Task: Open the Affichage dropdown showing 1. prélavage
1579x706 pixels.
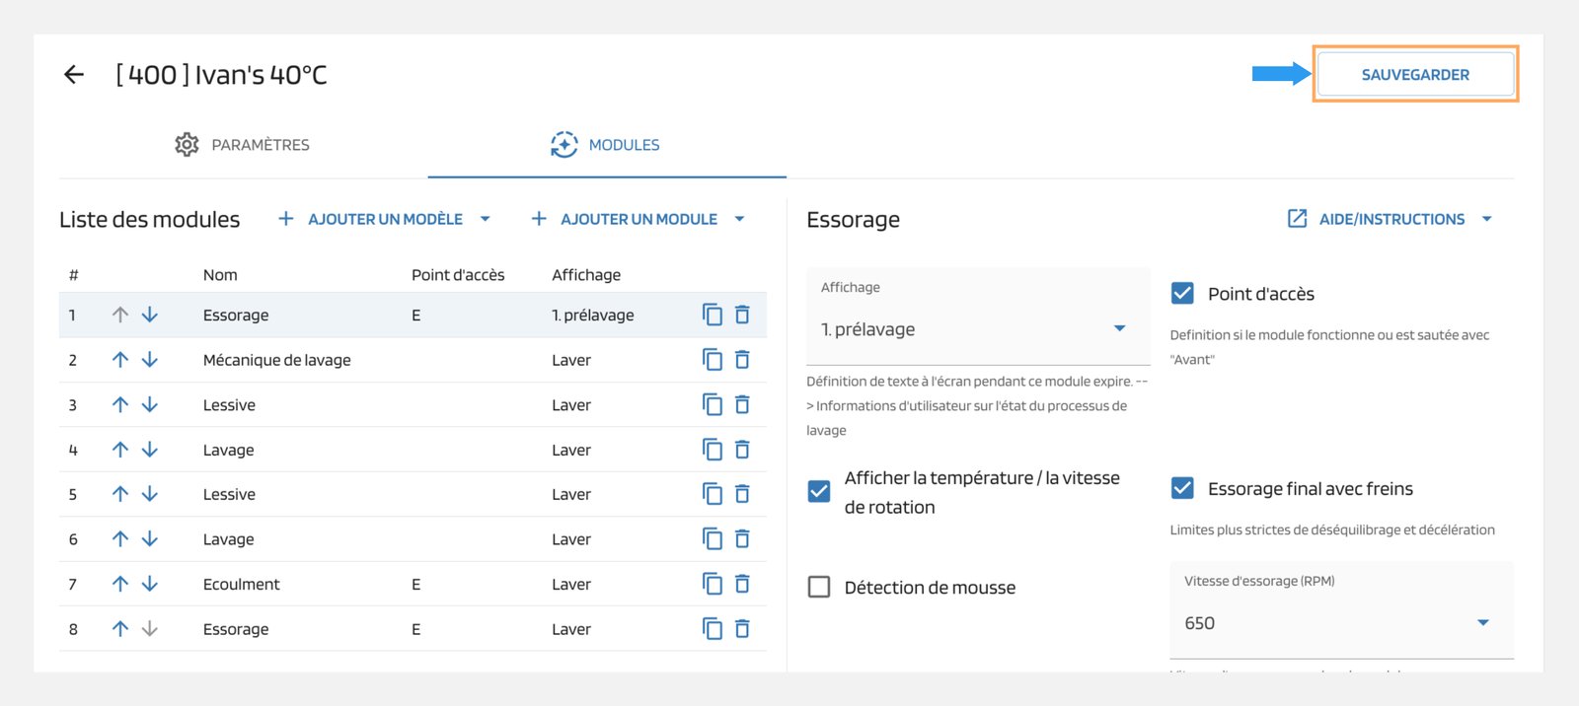Action: (x=977, y=328)
